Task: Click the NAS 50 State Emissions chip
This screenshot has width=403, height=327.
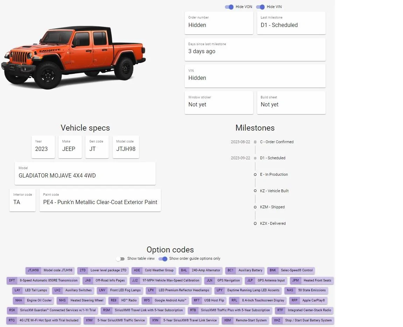Action: (x=306, y=290)
